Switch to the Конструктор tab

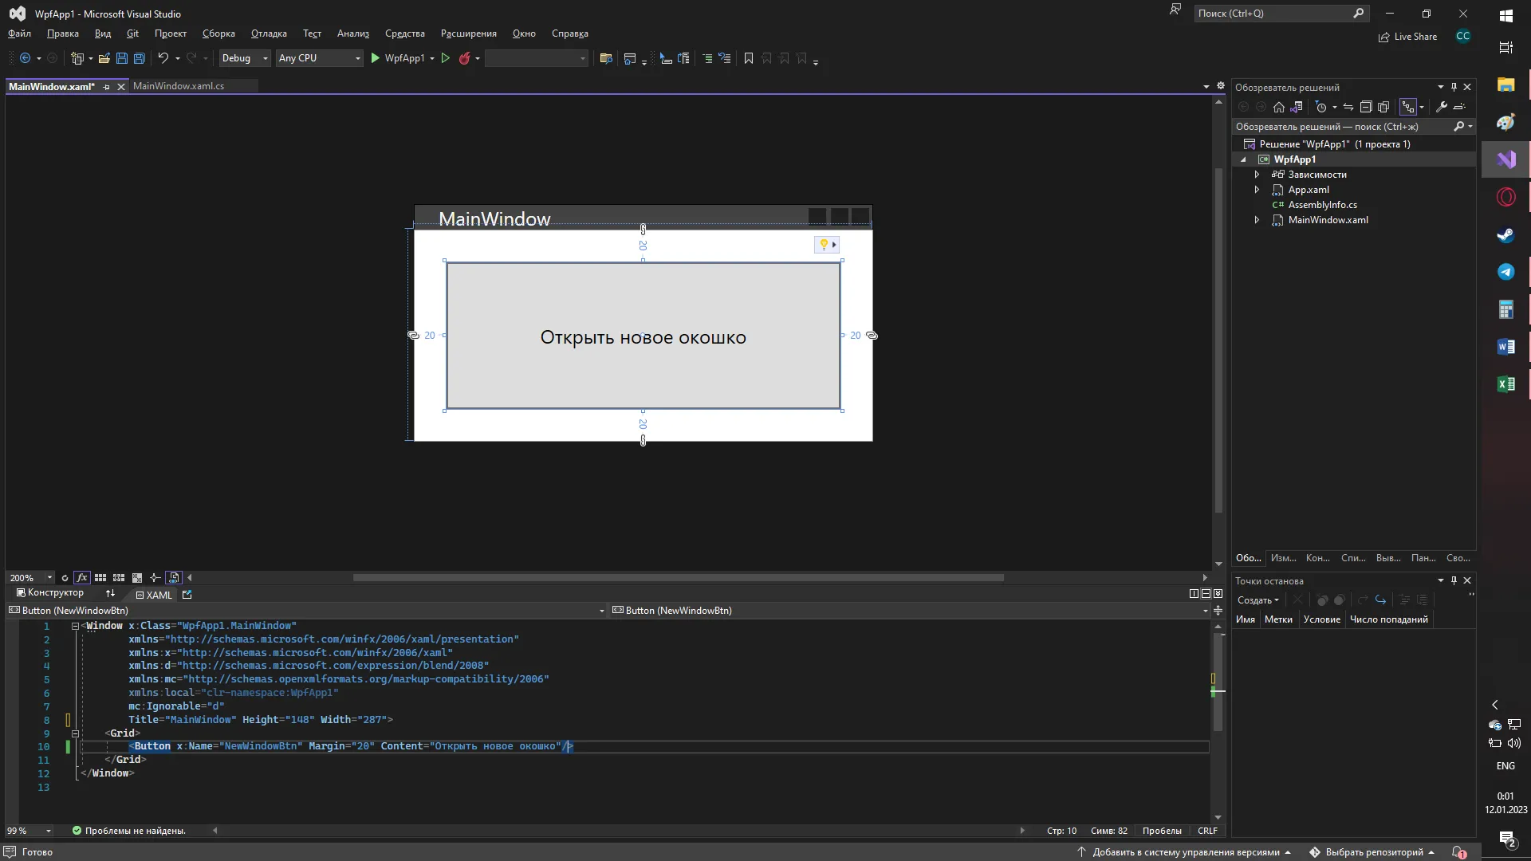tap(50, 593)
